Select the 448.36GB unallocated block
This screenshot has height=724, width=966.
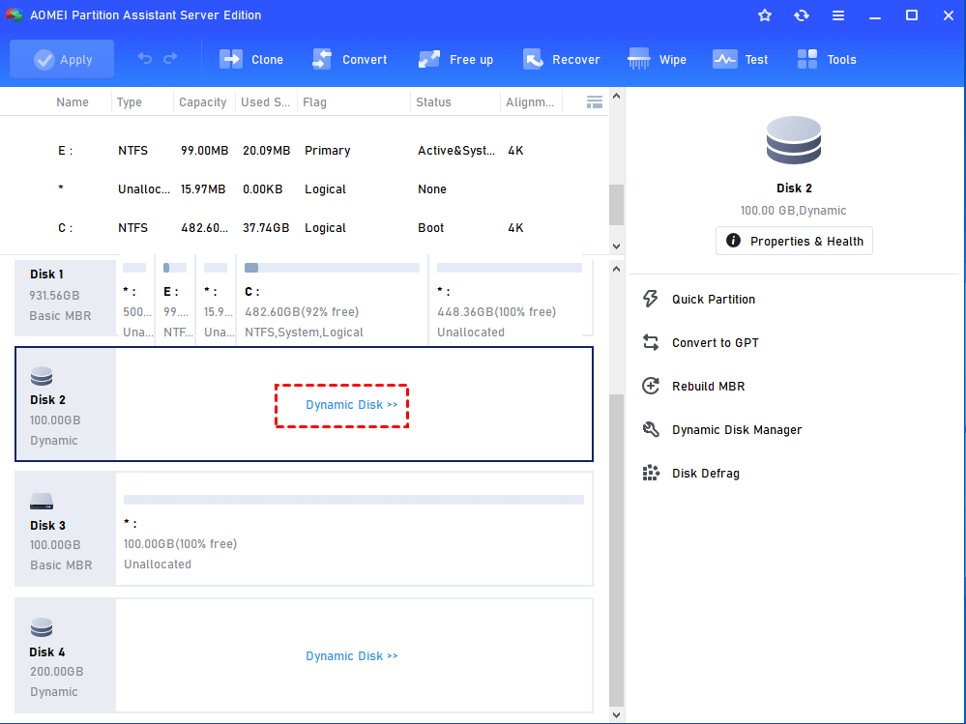(x=510, y=298)
